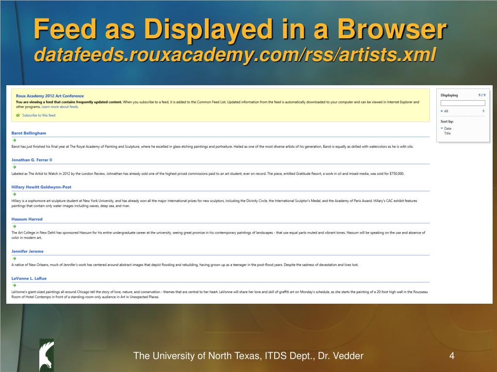Click the University of North Texas eagle logo
This screenshot has width=497, height=372.
coord(46,355)
